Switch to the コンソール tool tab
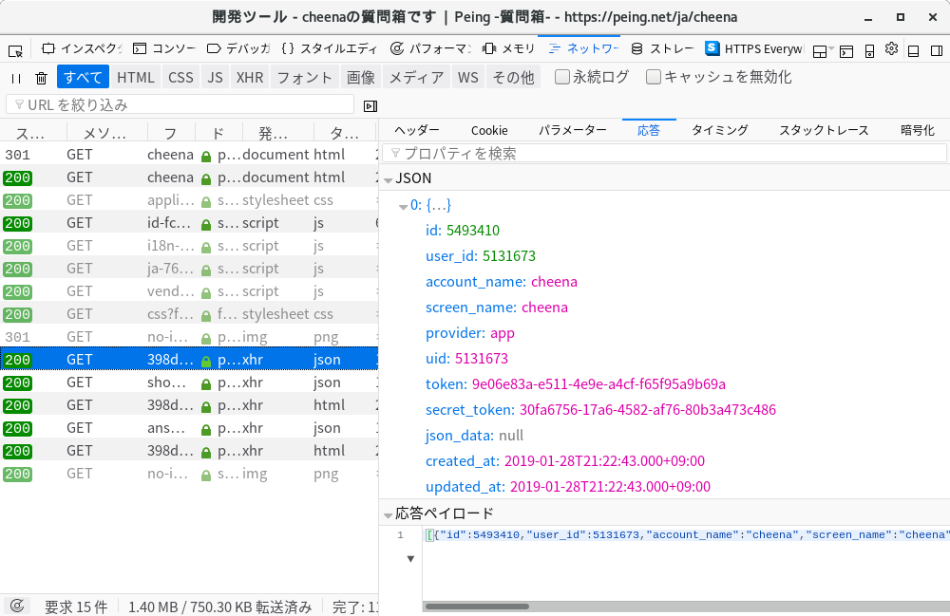The width and height of the screenshot is (950, 616). coord(164,49)
